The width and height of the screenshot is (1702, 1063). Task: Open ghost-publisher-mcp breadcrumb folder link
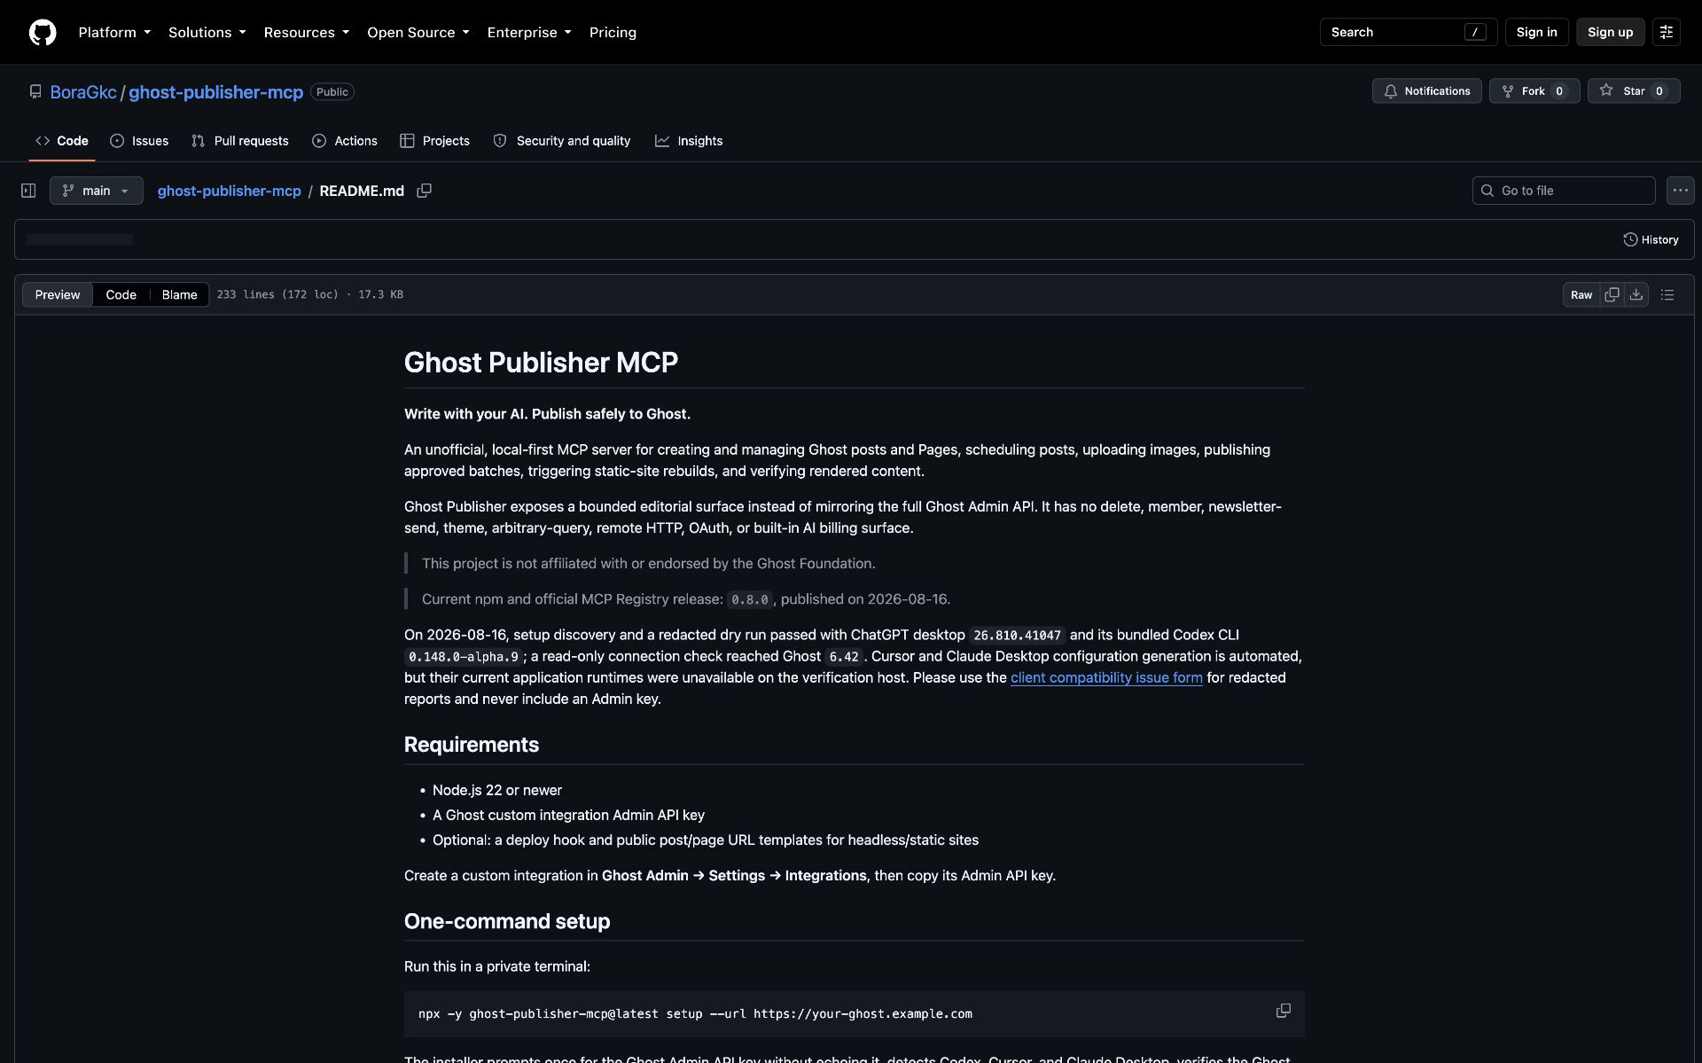(229, 191)
